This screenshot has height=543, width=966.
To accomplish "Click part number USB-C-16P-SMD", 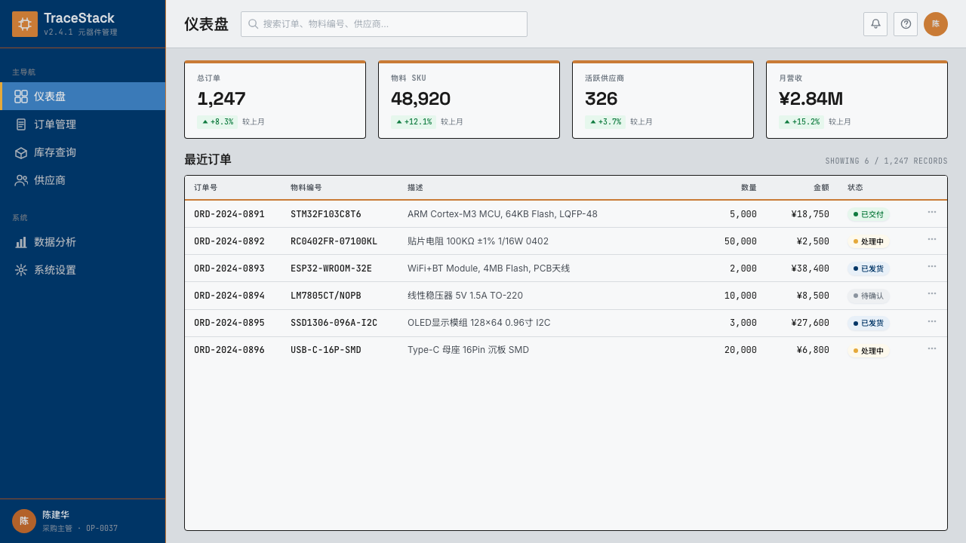I will (x=326, y=350).
